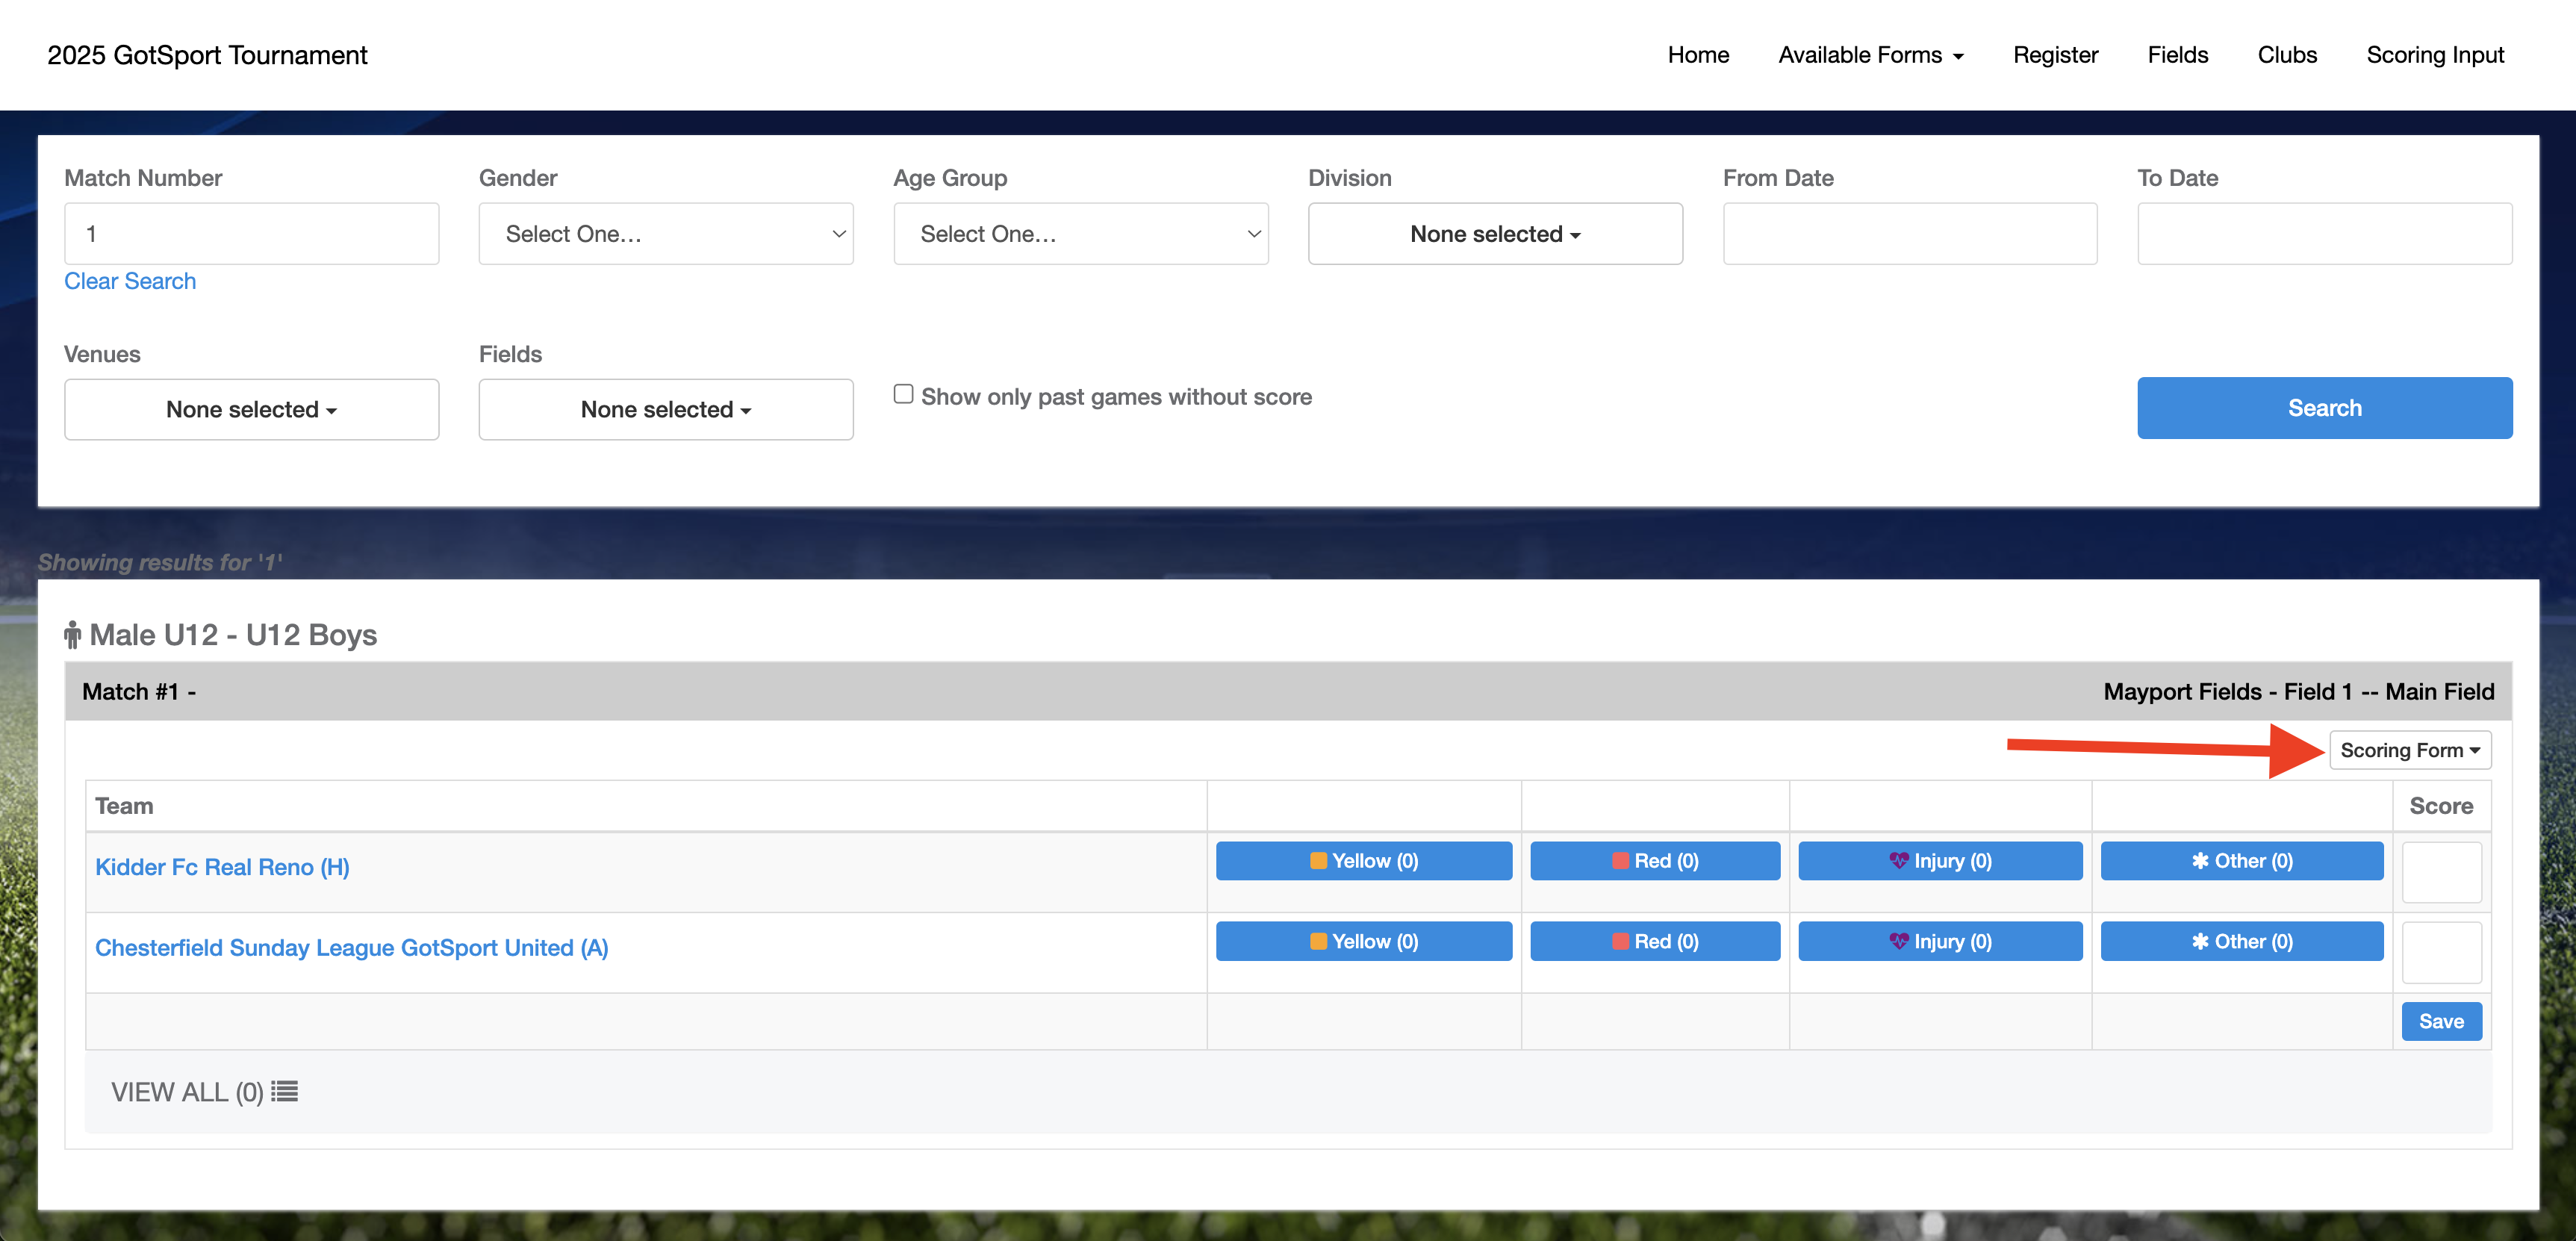Open the Available Forms menu
This screenshot has width=2576, height=1241.
coord(1870,55)
